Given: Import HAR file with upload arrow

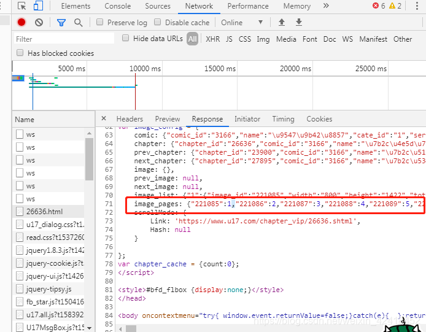Looking at the screenshot, I should tap(282, 22).
